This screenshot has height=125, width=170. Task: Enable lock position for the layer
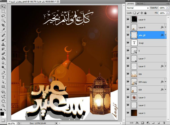[142, 13]
